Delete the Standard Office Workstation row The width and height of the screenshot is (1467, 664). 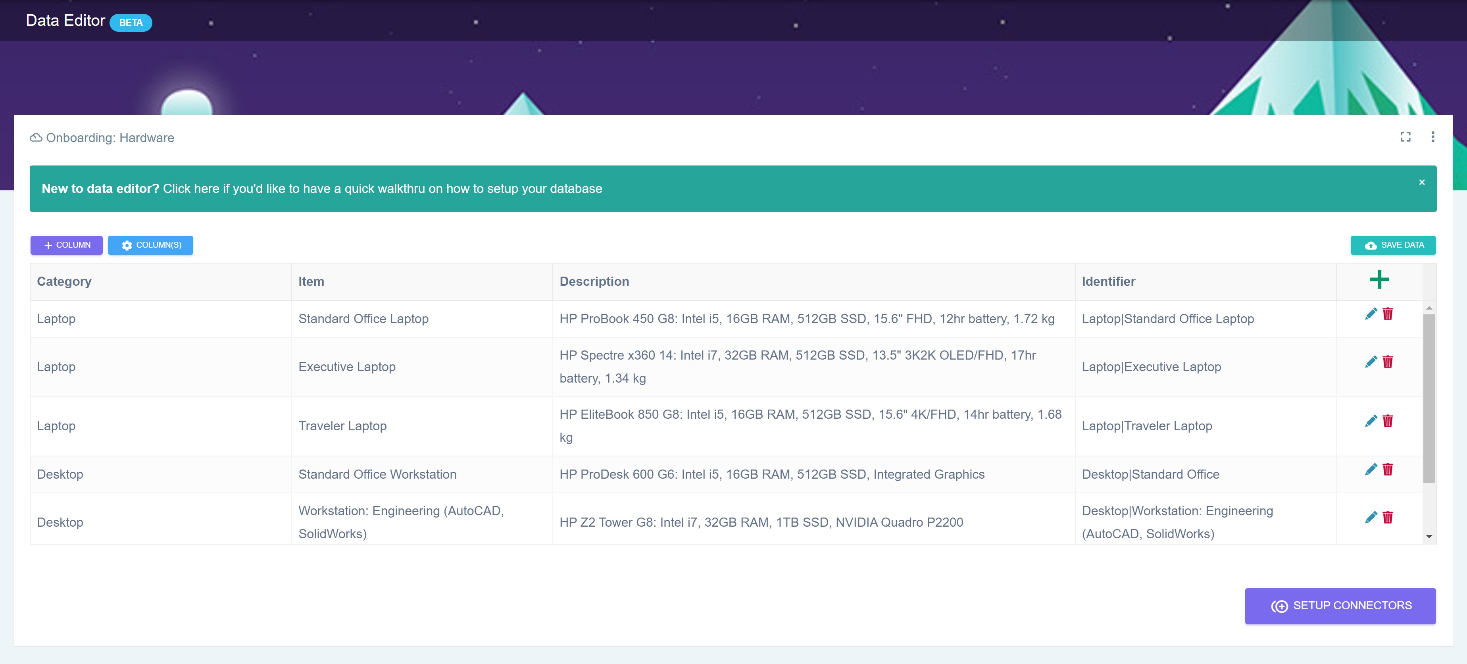[1388, 469]
